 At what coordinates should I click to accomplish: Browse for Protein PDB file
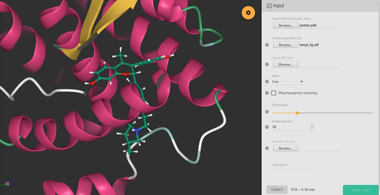(x=285, y=25)
